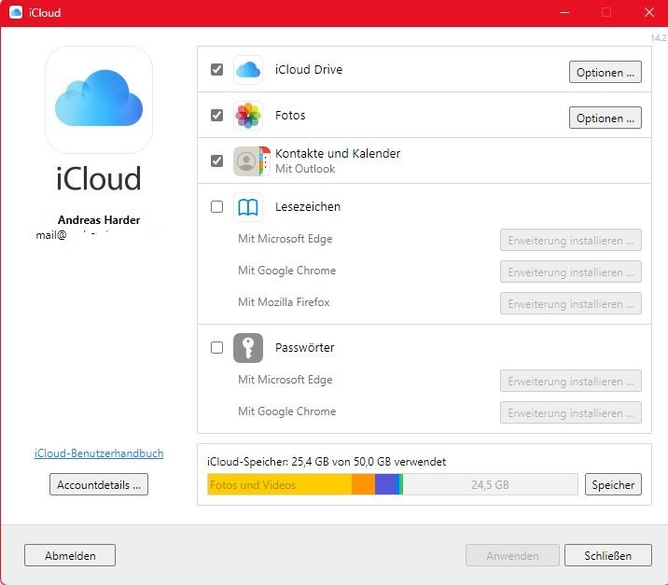Click the iCloud Drive cloud icon
The image size is (668, 585).
(x=248, y=70)
